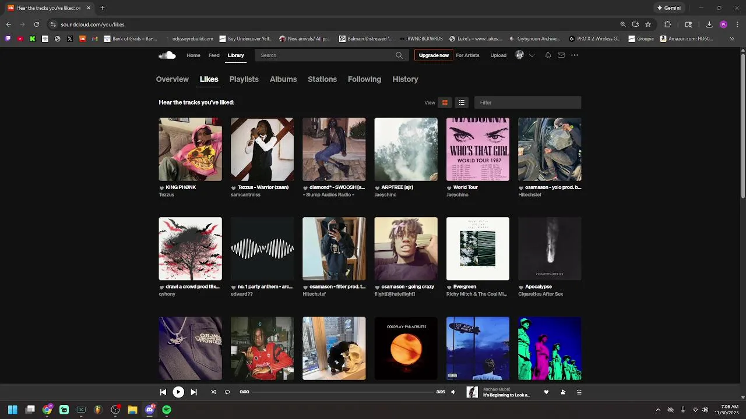Open the Chrome three-dot menu
Viewport: 746px width, 419px height.
(x=737, y=24)
